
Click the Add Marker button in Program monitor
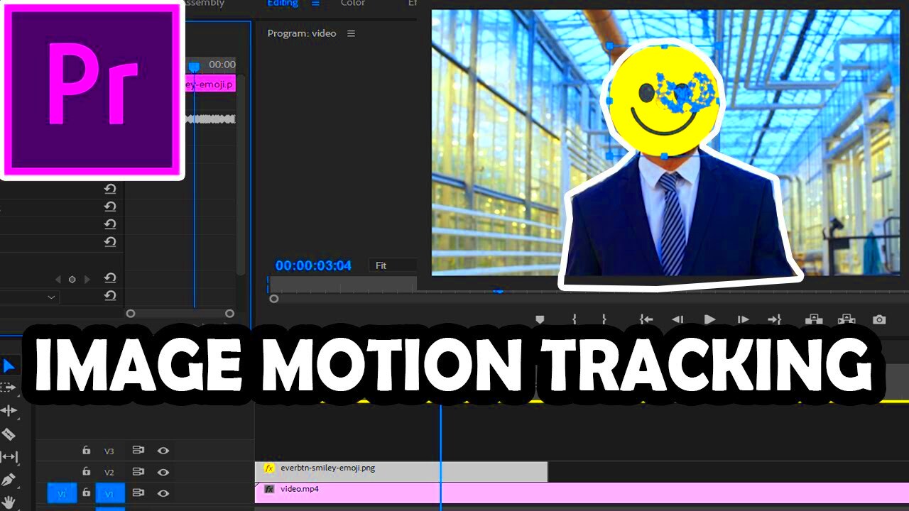(540, 320)
